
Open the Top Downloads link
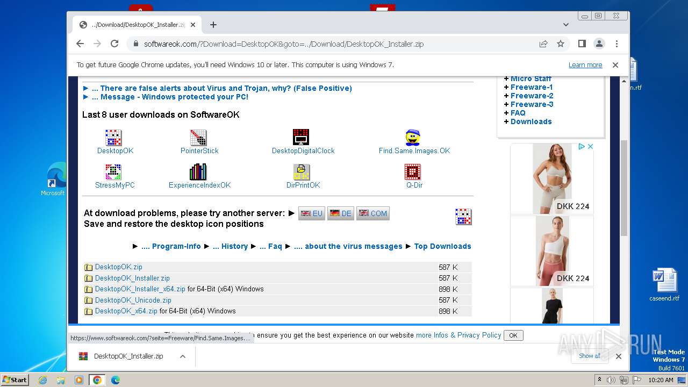click(442, 246)
